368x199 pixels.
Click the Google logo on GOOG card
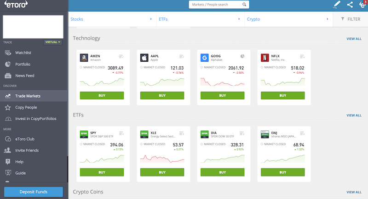pos(205,58)
